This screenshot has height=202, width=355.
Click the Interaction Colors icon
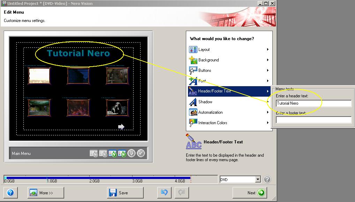193,123
